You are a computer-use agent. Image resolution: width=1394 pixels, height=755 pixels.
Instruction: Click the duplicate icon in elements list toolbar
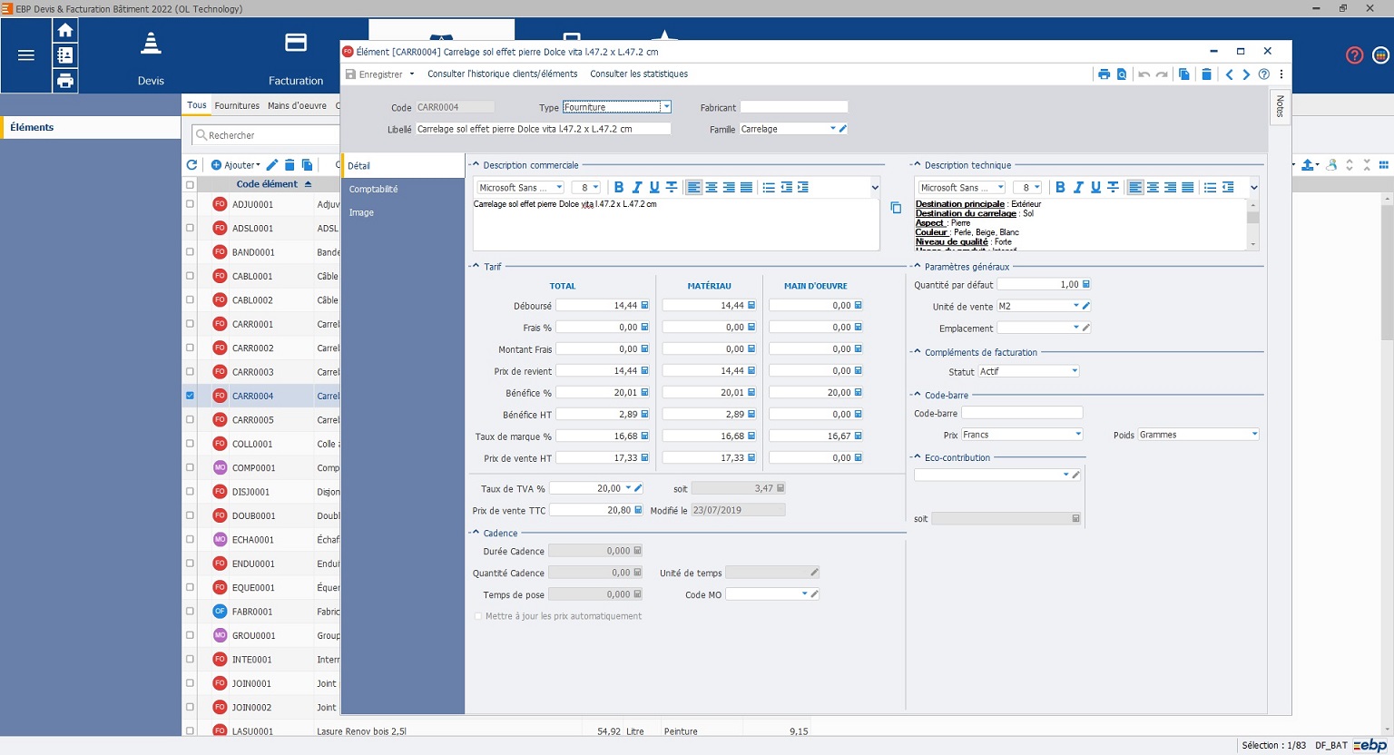click(307, 165)
